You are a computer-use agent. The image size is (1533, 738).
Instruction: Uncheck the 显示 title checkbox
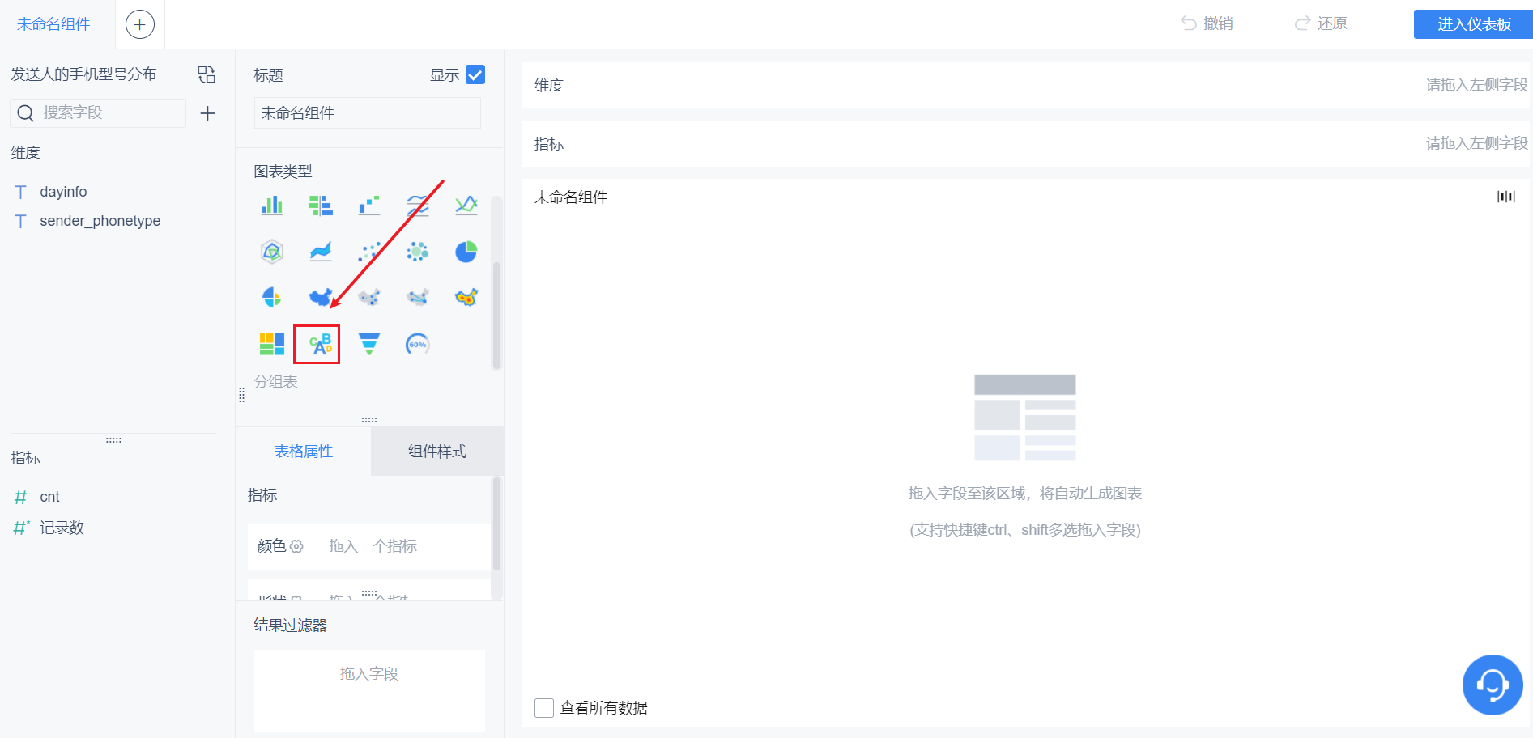click(x=475, y=74)
